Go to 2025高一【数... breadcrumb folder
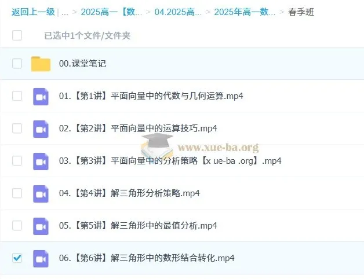364x279 pixels. coord(110,12)
